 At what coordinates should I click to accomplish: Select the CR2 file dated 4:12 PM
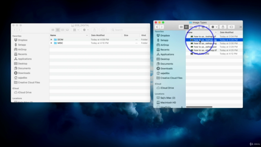pyautogui.click(x=214, y=53)
